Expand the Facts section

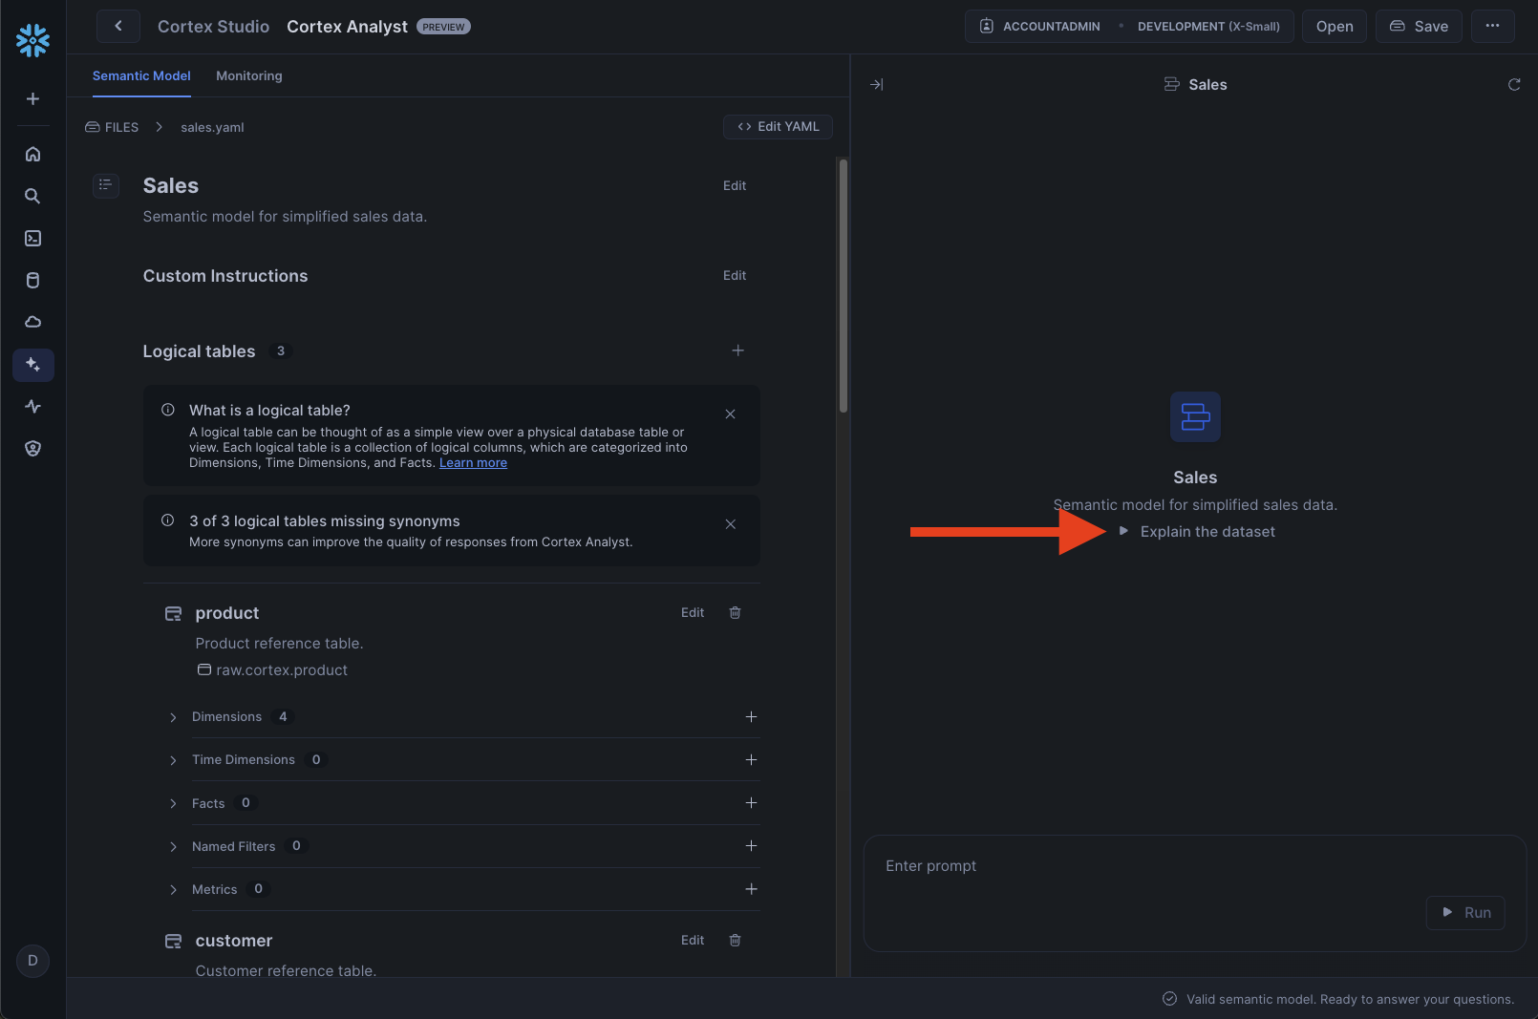(x=173, y=803)
